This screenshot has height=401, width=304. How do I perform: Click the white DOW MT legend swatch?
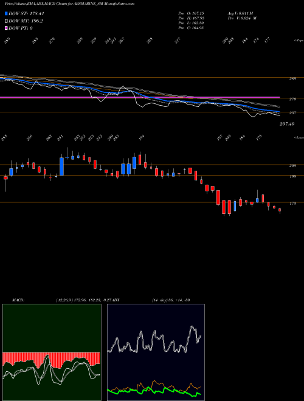coord(6,21)
